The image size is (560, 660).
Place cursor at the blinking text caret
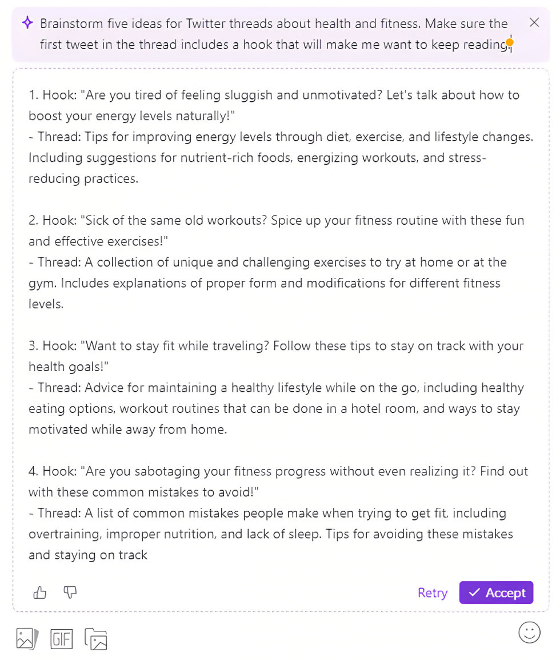tap(510, 43)
